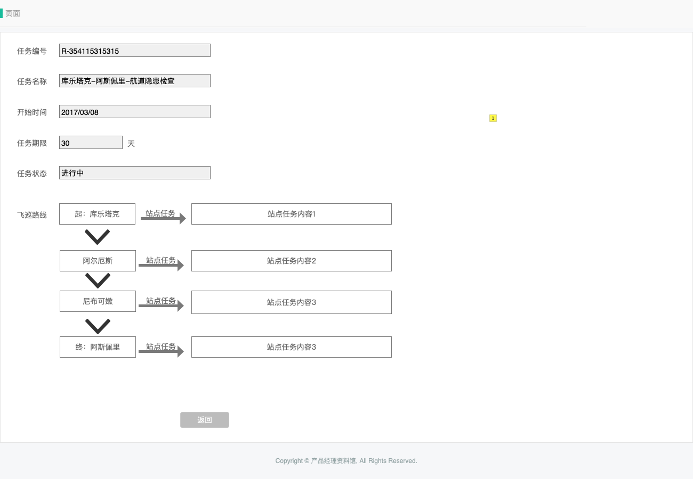The image size is (693, 479).
Task: Click the Copyright © 产品经理资料馆 footer text
Action: pyautogui.click(x=346, y=461)
